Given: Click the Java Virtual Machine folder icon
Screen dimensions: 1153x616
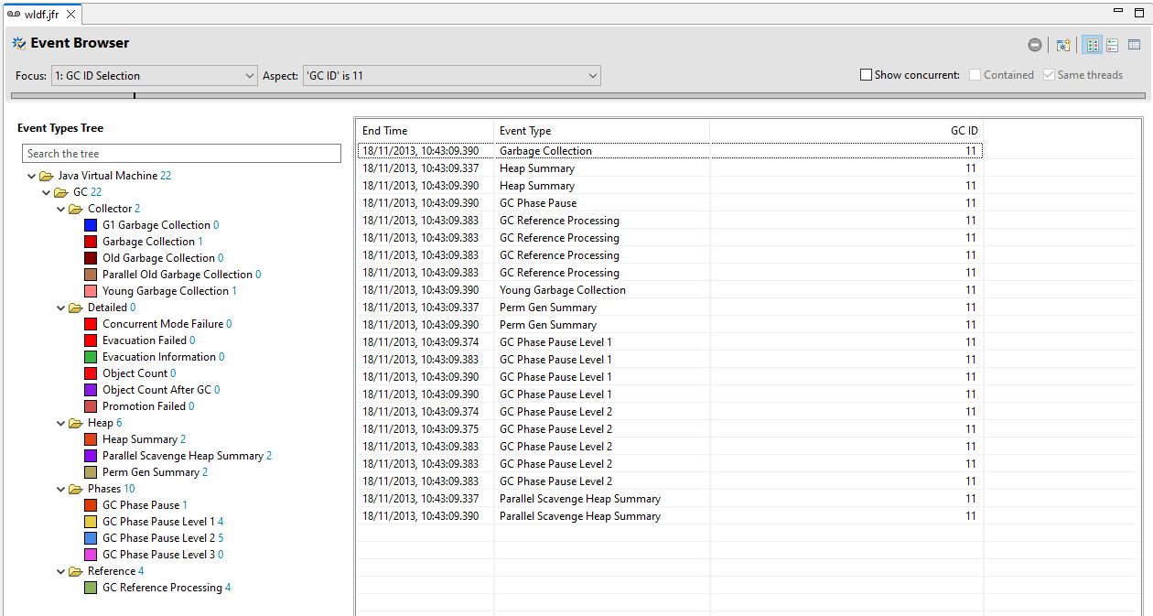Looking at the screenshot, I should coord(46,176).
